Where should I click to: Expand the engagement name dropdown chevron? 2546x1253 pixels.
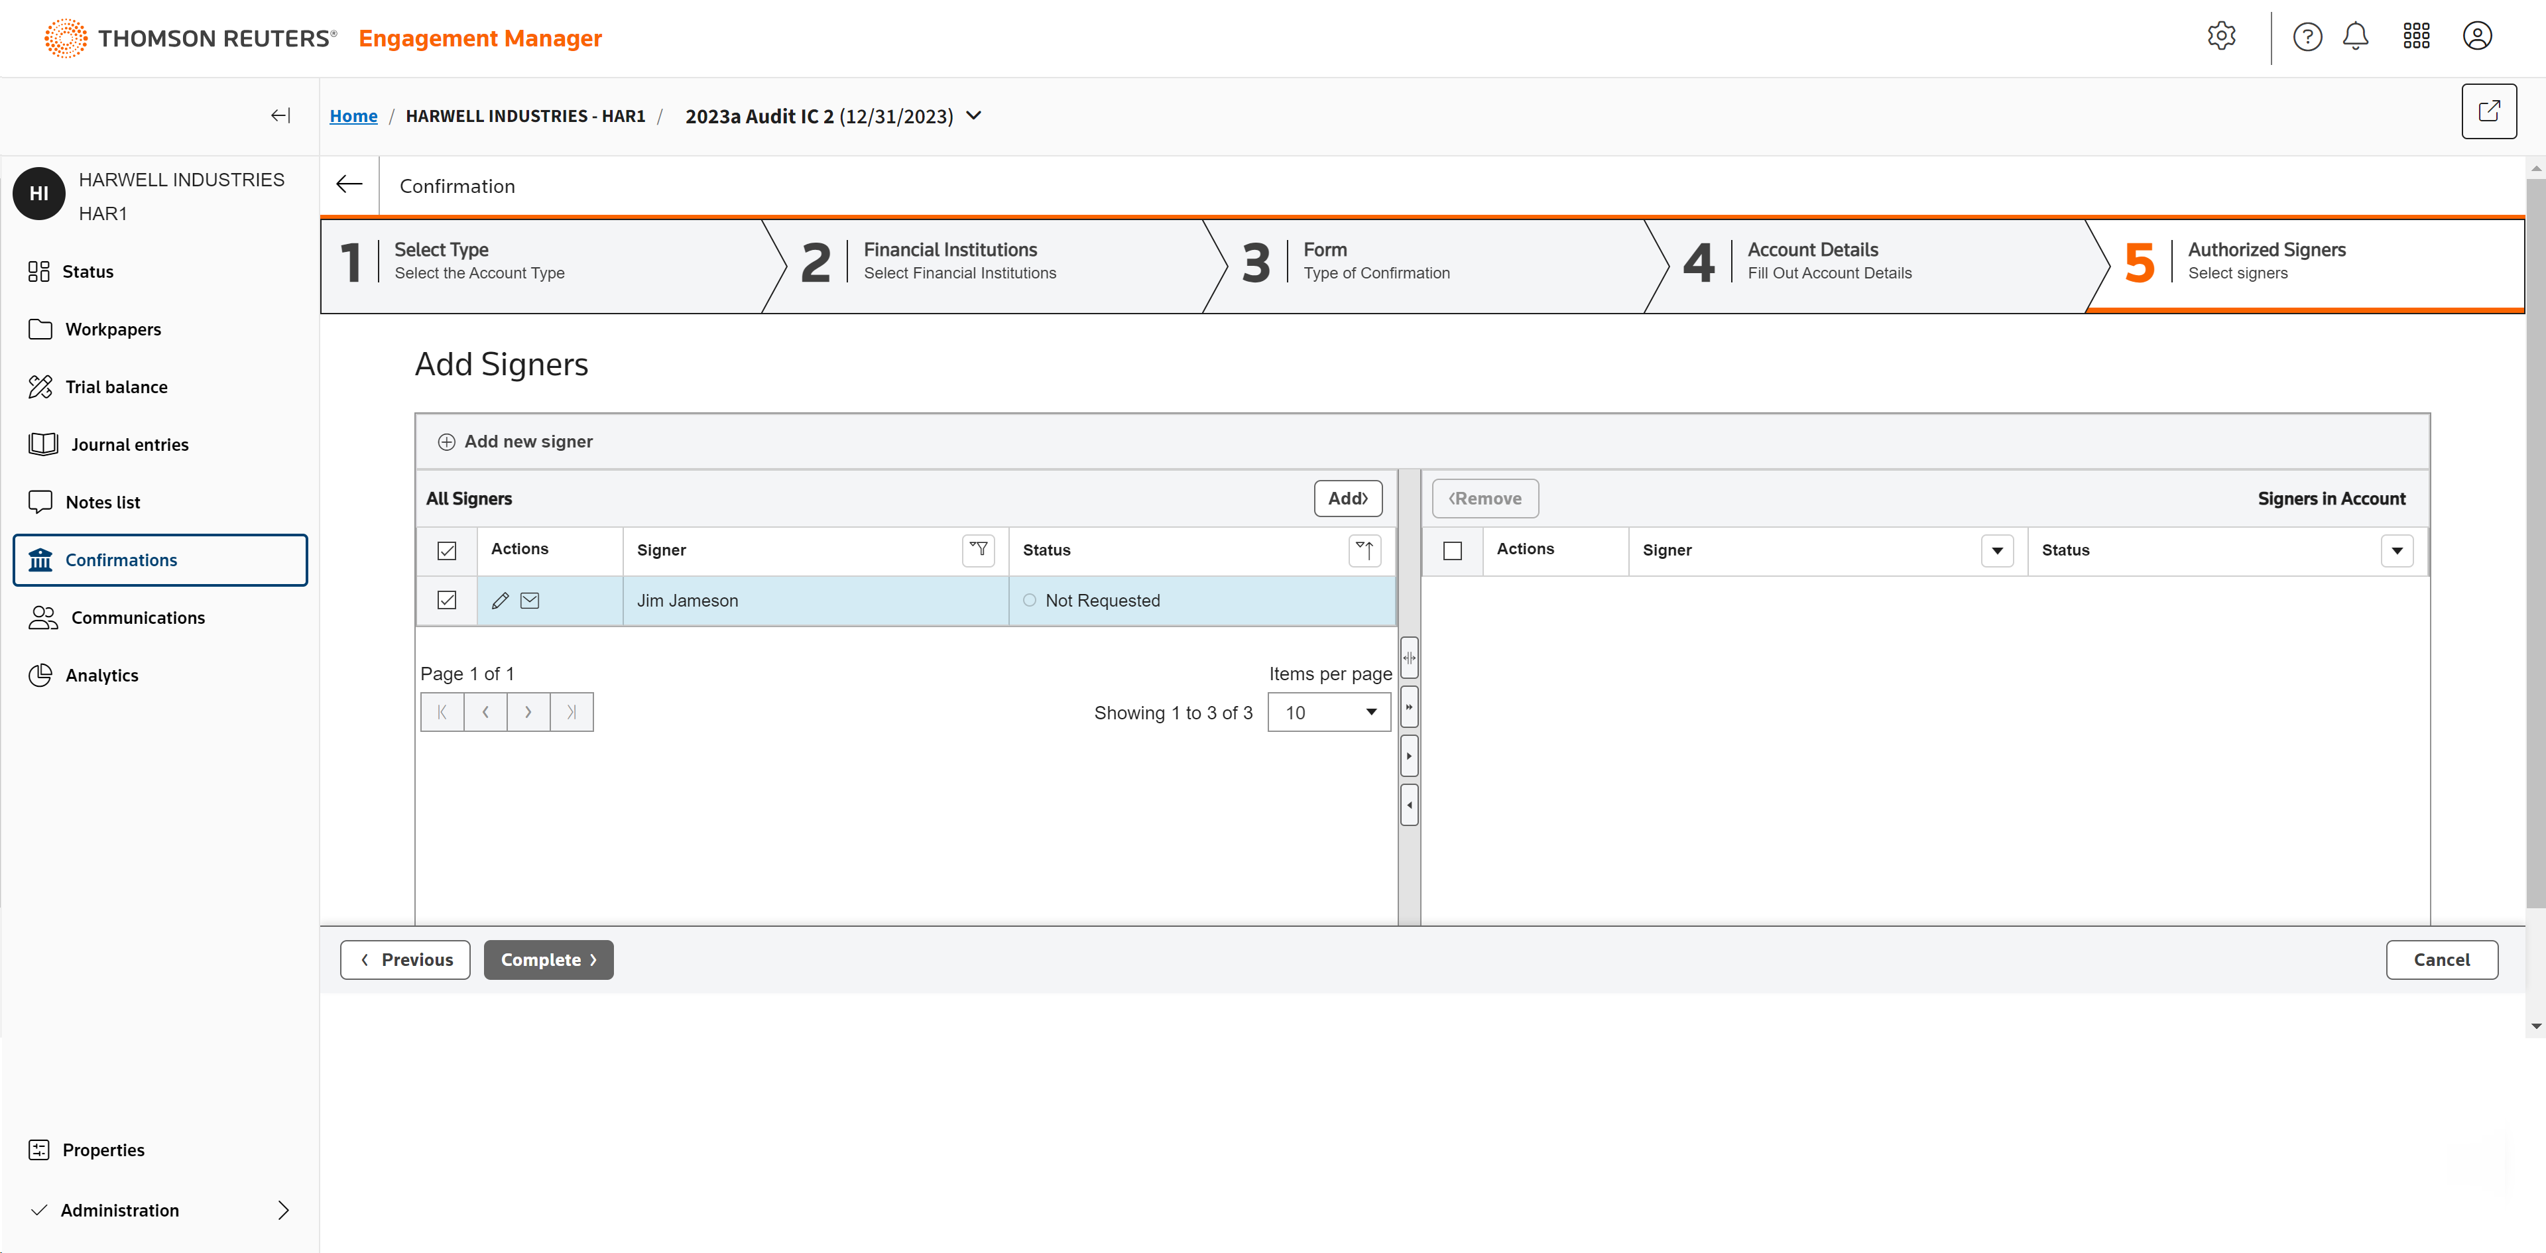(x=973, y=115)
